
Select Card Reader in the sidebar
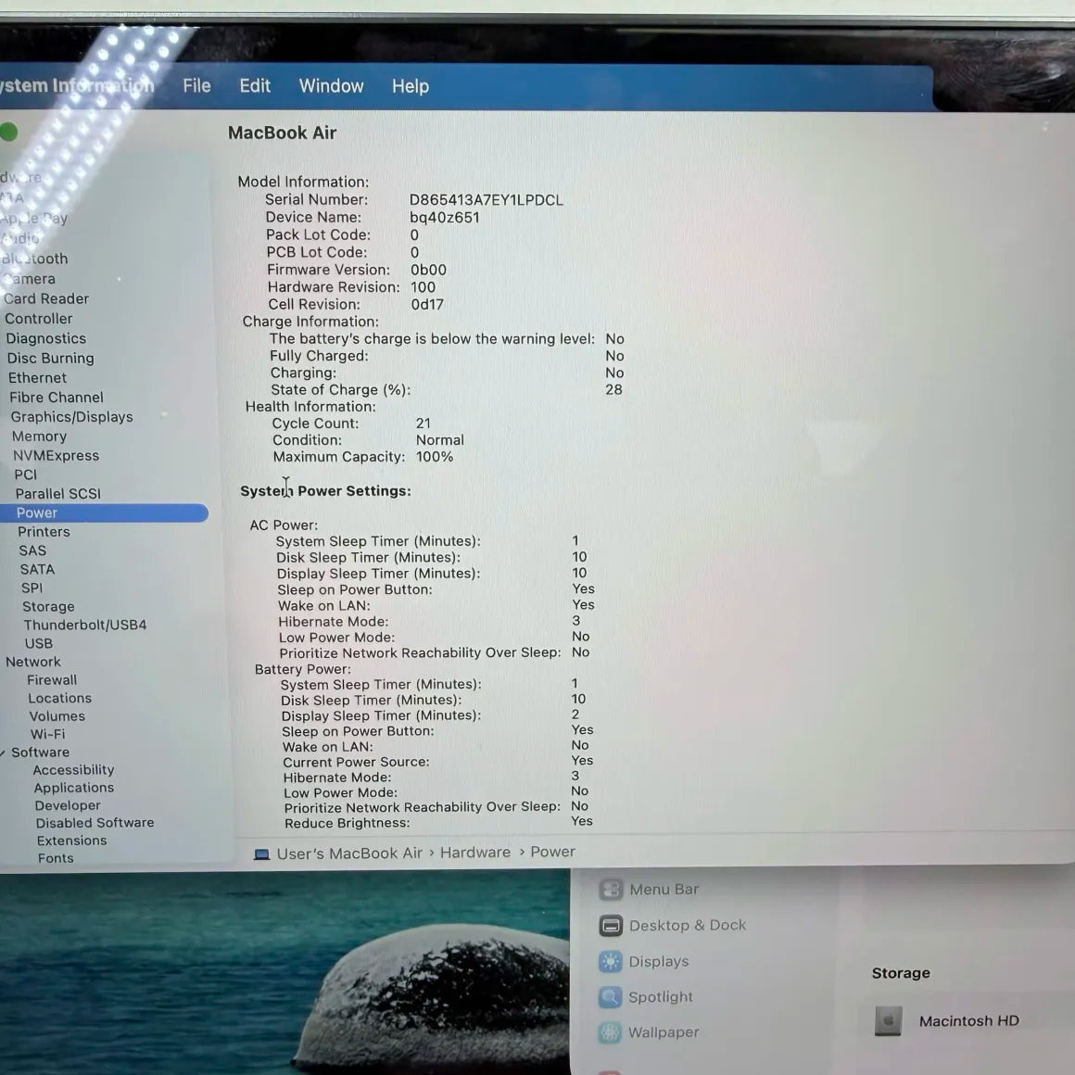pyautogui.click(x=46, y=299)
